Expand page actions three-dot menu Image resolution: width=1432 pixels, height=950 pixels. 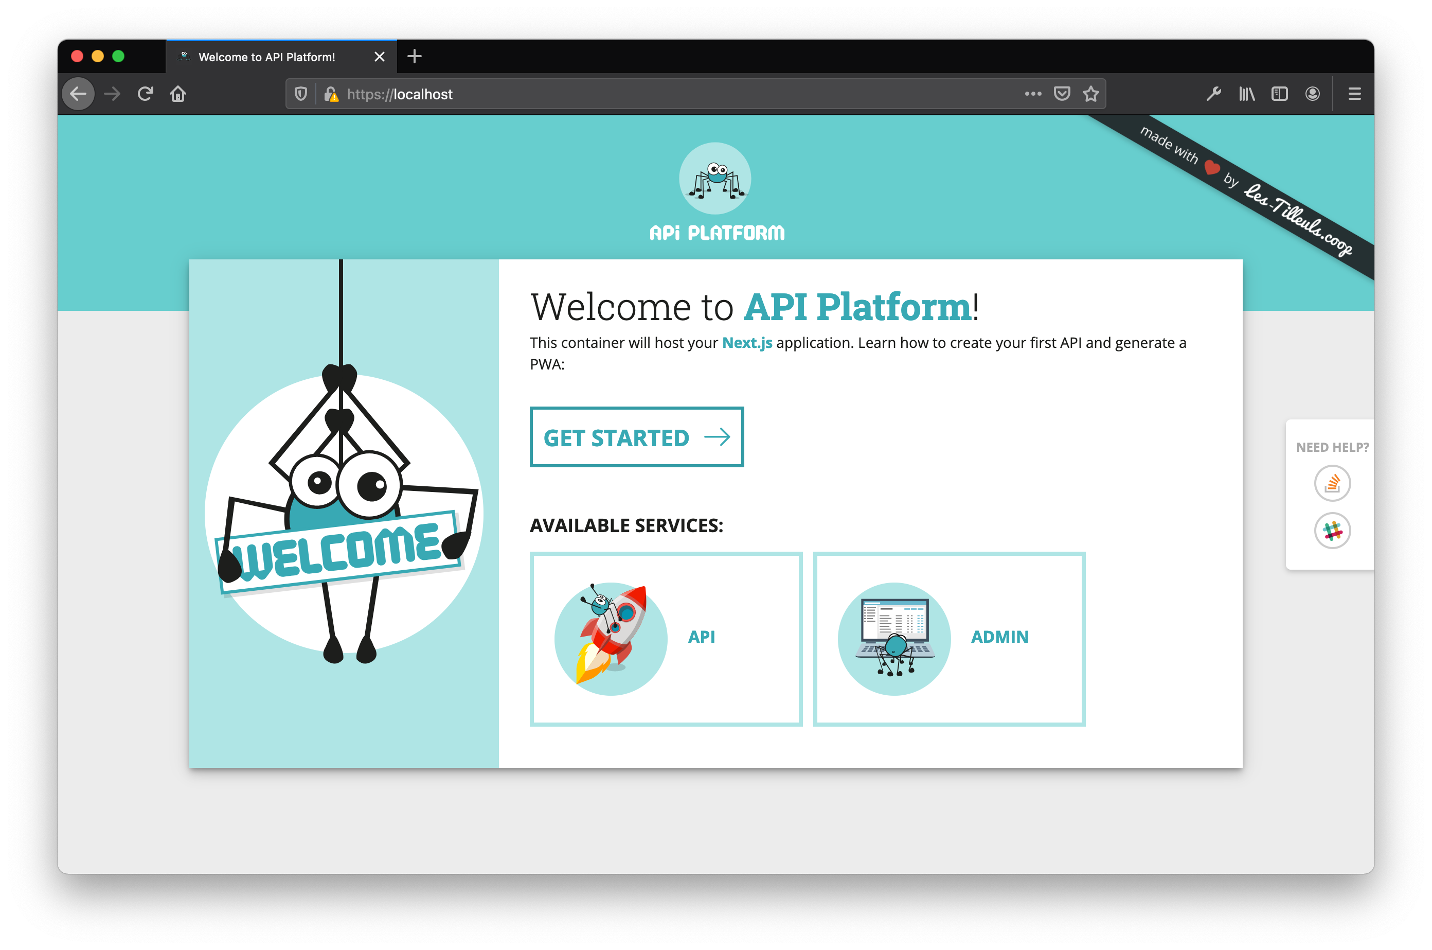(x=1033, y=94)
